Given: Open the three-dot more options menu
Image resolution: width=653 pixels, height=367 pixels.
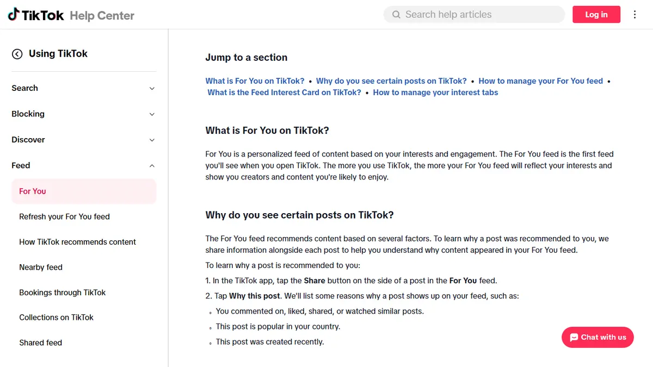Looking at the screenshot, I should (634, 15).
